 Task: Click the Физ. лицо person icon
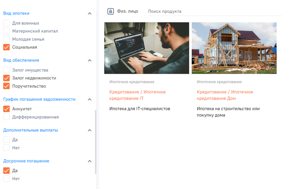click(x=110, y=11)
